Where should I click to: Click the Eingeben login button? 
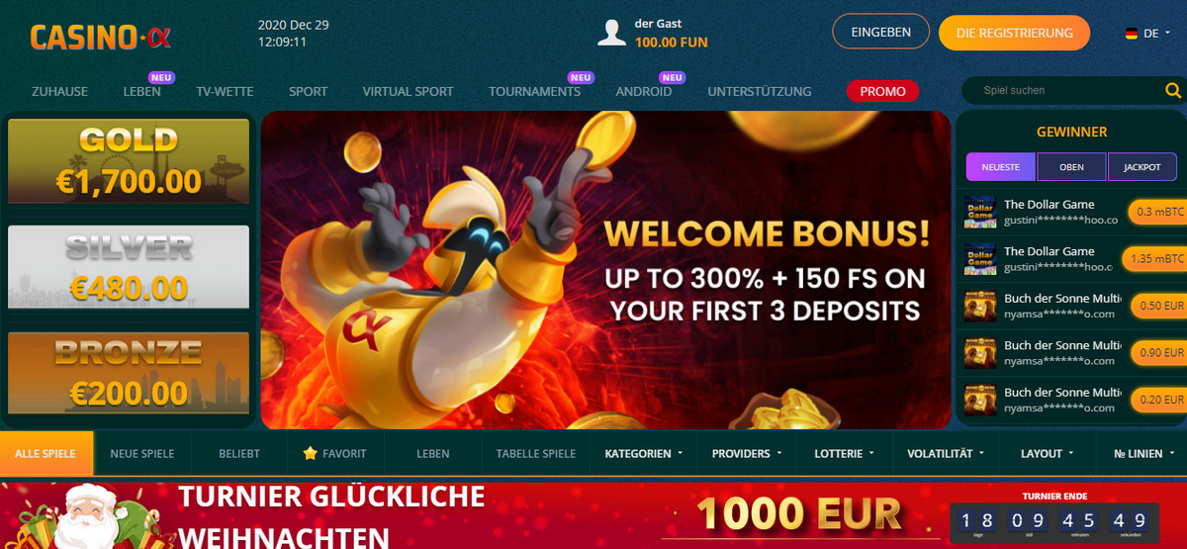pos(880,32)
